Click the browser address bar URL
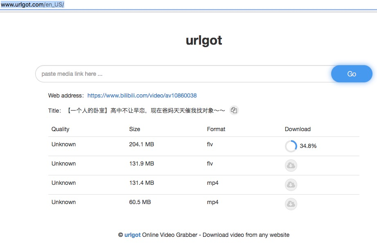This screenshot has height=243, width=377. [x=32, y=5]
